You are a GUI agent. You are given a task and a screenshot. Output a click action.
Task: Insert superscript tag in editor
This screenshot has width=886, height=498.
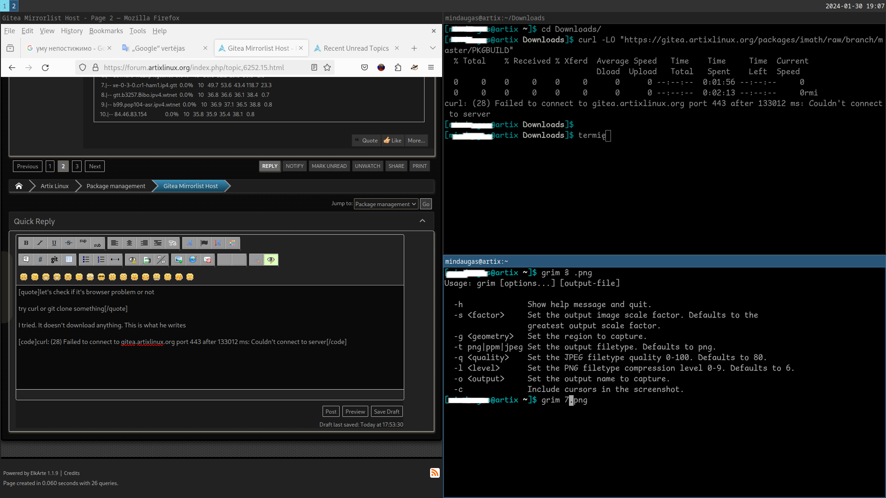(83, 243)
